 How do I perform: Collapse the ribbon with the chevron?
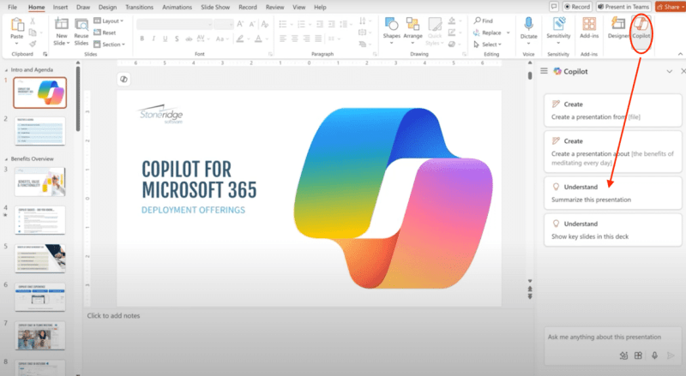tap(680, 54)
